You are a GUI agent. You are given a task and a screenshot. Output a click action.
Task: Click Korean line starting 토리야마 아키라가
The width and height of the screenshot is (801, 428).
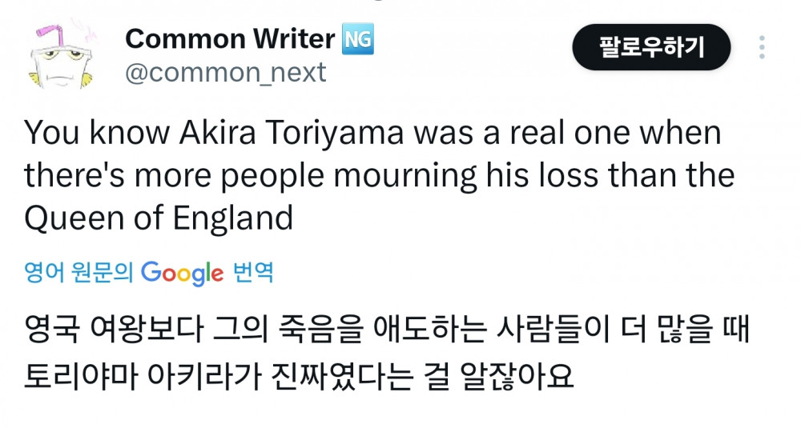point(300,372)
